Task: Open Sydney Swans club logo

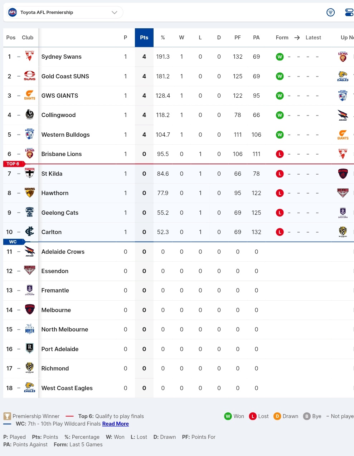Action: 30,57
